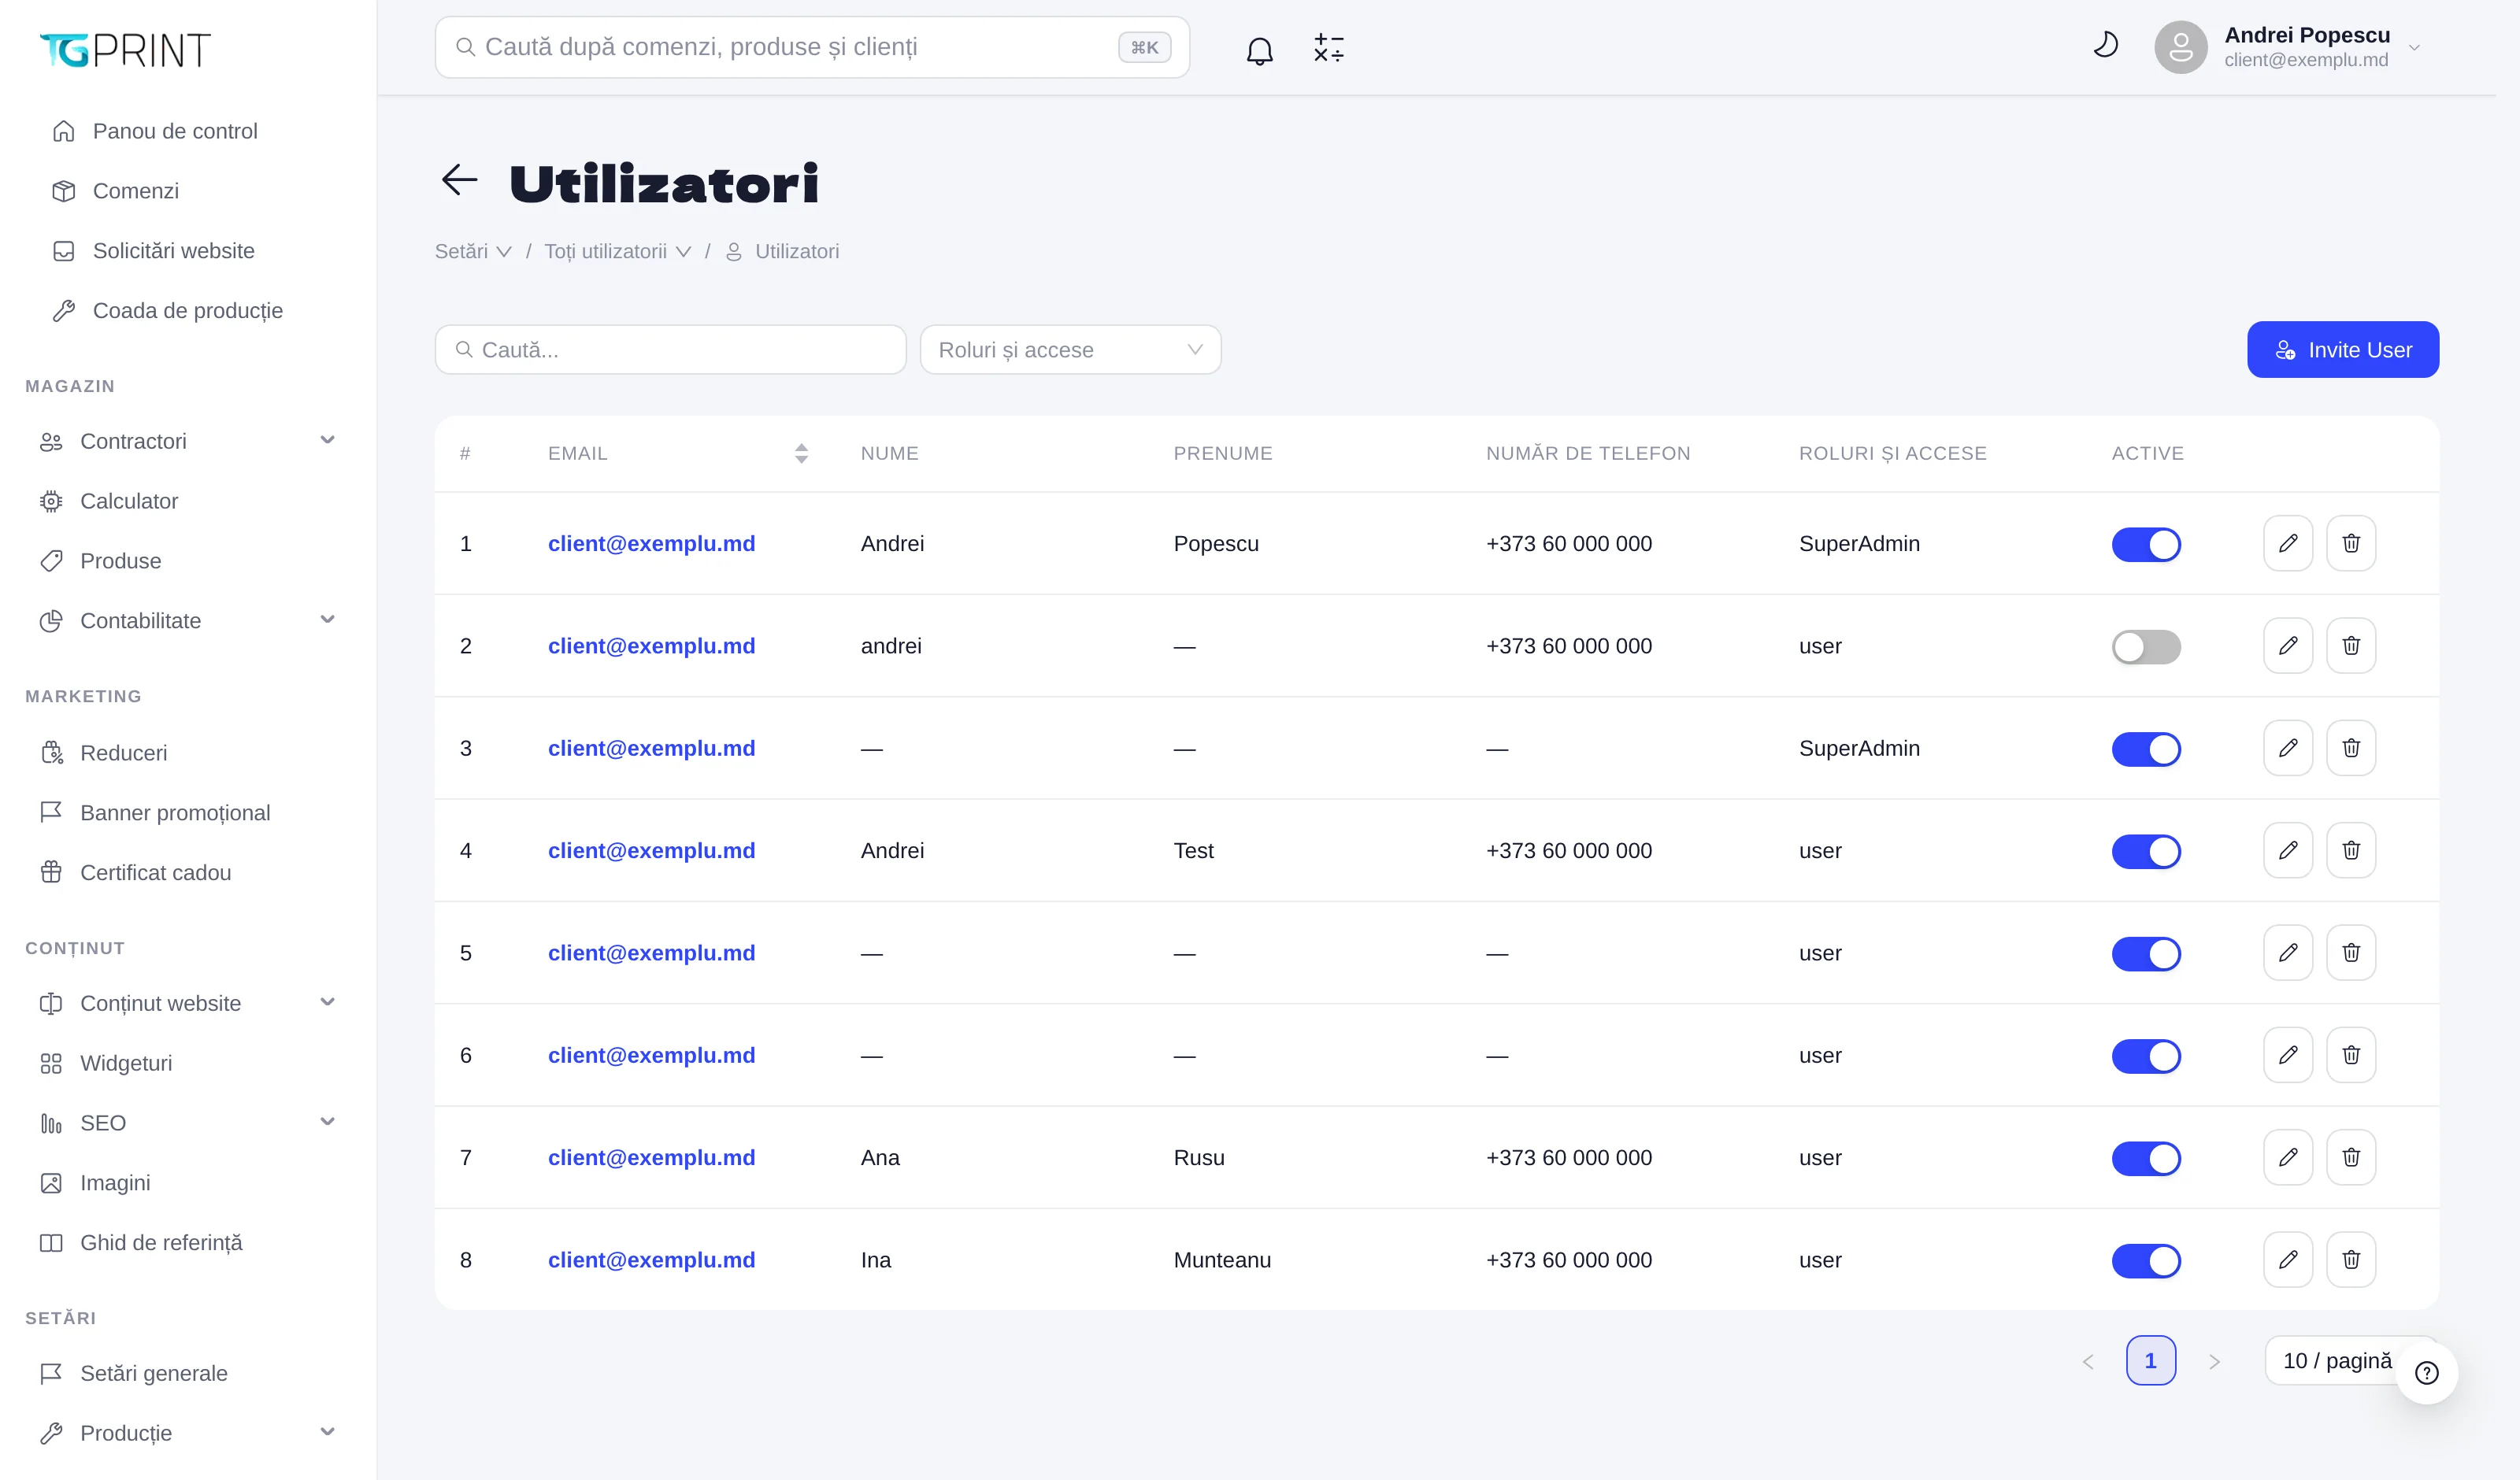This screenshot has height=1480, width=2520.
Task: Delete user Ina Munteanu with trash icon
Action: 2351,1260
